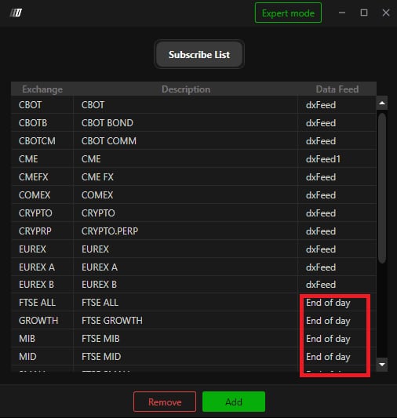Click End of day in FTSE ALL row
Viewport: 397px width, 418px height.
pyautogui.click(x=328, y=303)
